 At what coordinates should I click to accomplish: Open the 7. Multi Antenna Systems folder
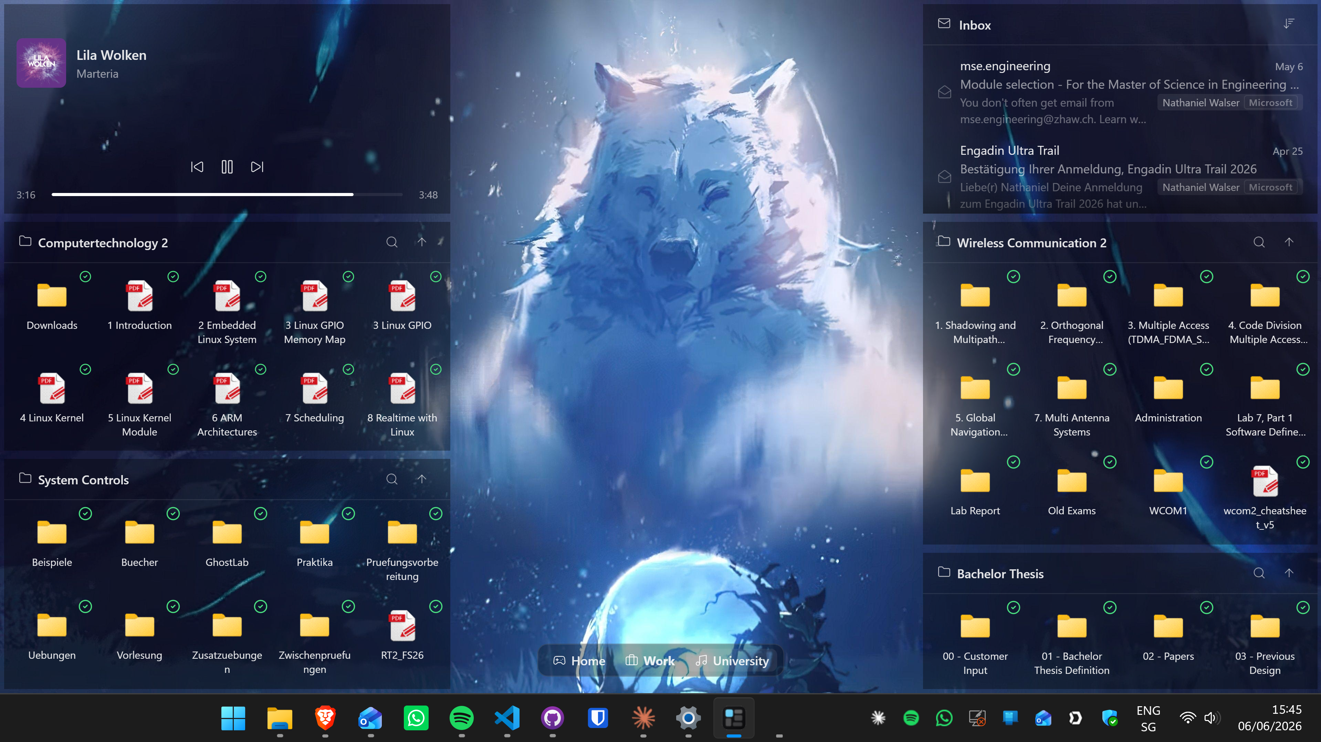click(x=1071, y=402)
